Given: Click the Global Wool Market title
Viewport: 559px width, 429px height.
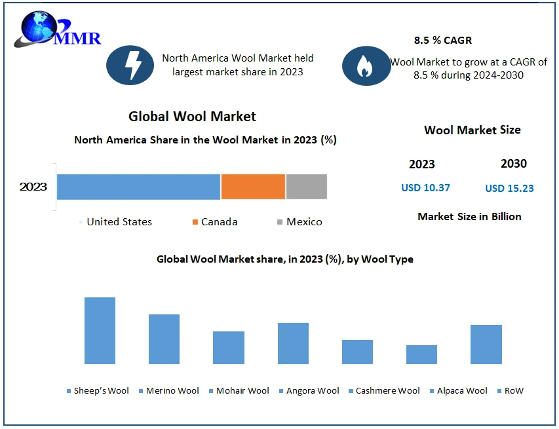Looking at the screenshot, I should (x=192, y=117).
